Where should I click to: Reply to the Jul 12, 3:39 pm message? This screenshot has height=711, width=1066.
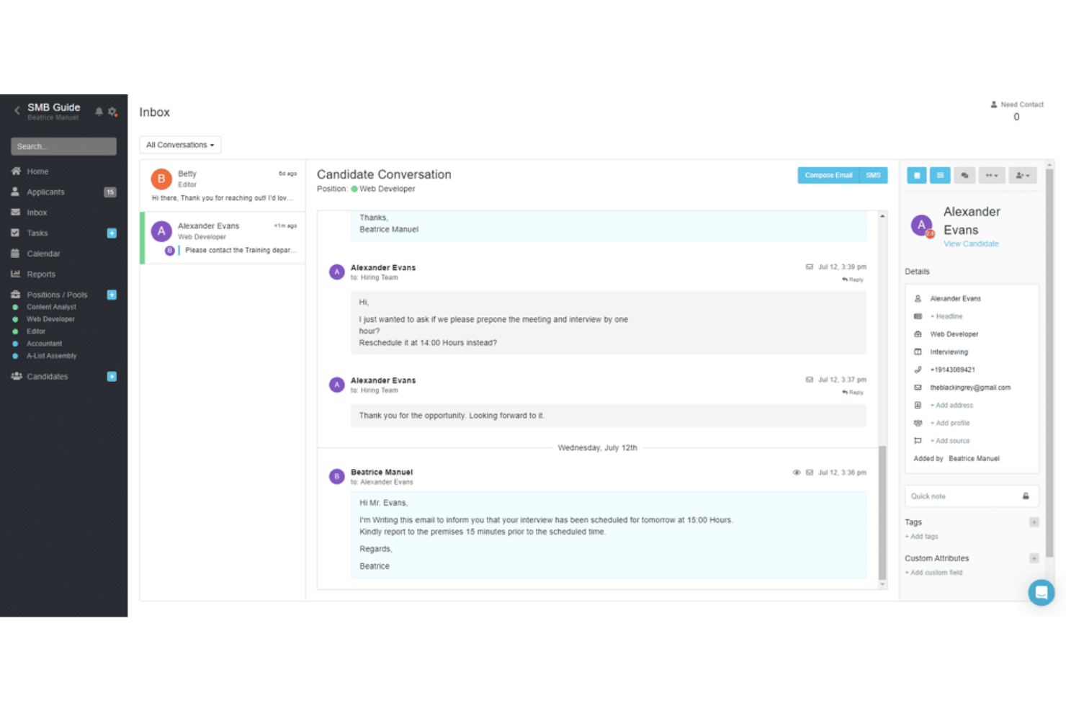point(853,280)
